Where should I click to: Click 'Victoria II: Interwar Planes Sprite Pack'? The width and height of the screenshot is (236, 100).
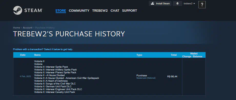(55, 73)
